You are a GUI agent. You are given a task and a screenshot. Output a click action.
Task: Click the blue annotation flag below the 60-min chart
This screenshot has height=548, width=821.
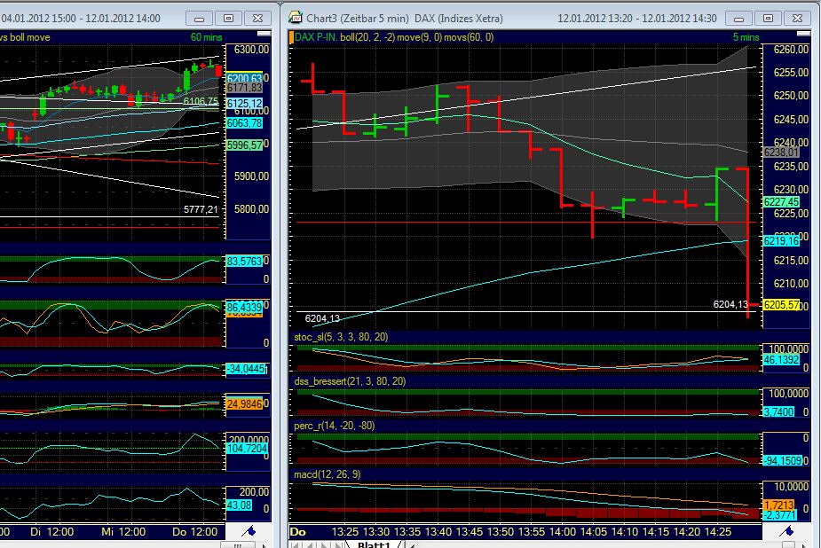pyautogui.click(x=249, y=532)
